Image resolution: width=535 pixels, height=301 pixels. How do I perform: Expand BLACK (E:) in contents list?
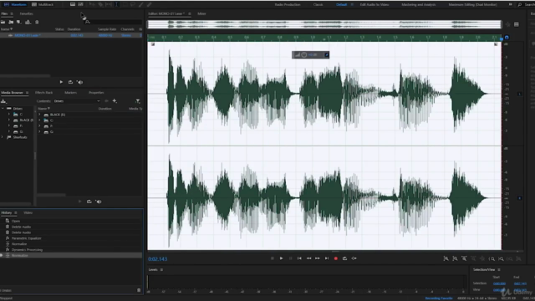[39, 115]
